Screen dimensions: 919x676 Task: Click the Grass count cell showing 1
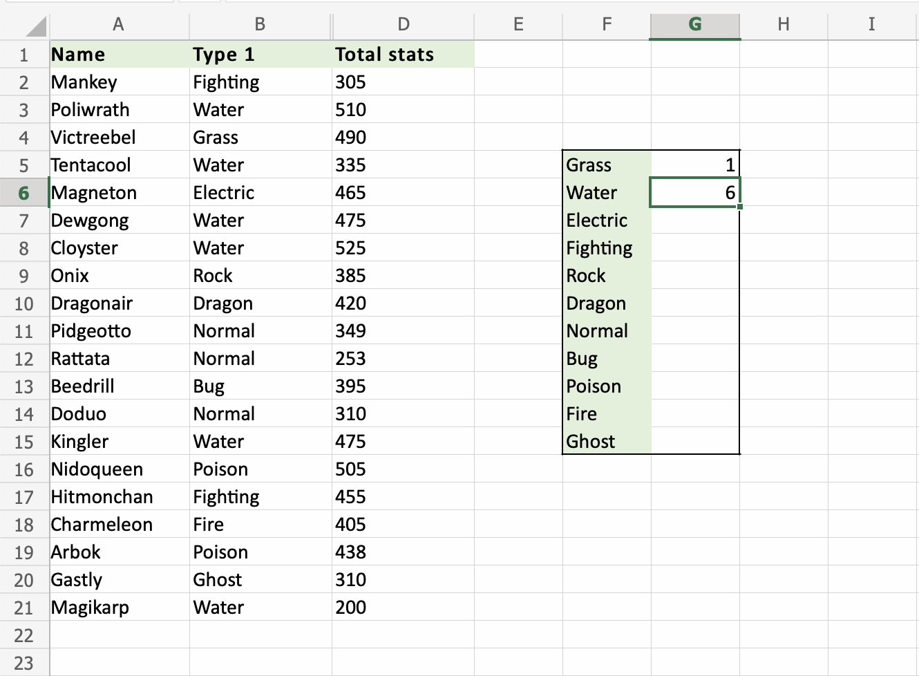[695, 165]
